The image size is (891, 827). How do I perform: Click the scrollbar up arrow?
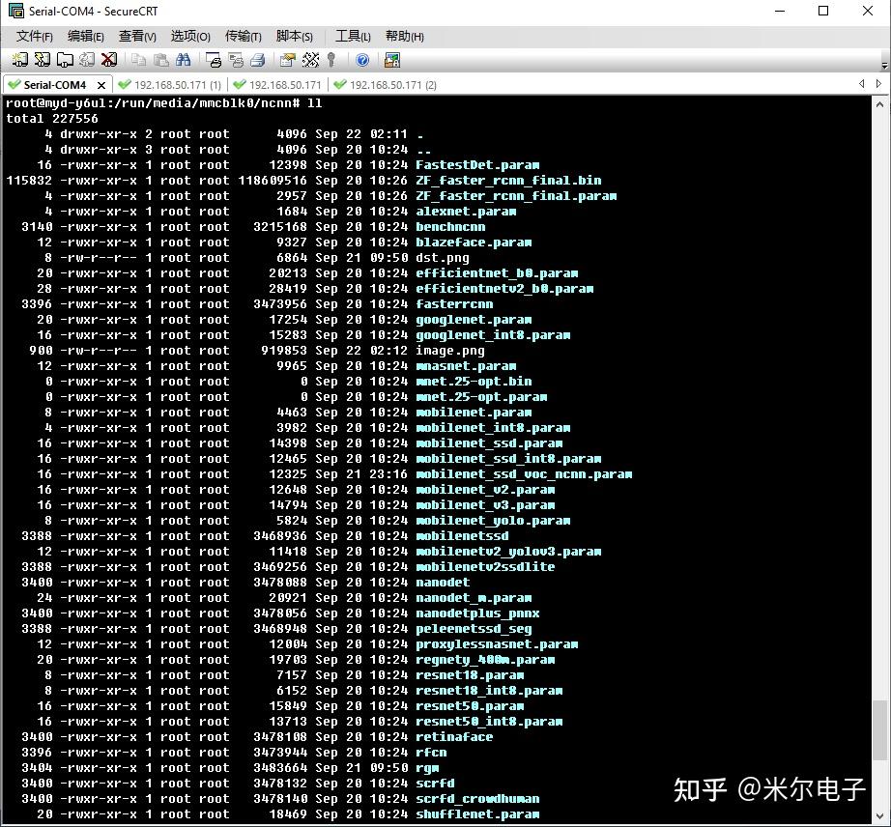[x=880, y=103]
